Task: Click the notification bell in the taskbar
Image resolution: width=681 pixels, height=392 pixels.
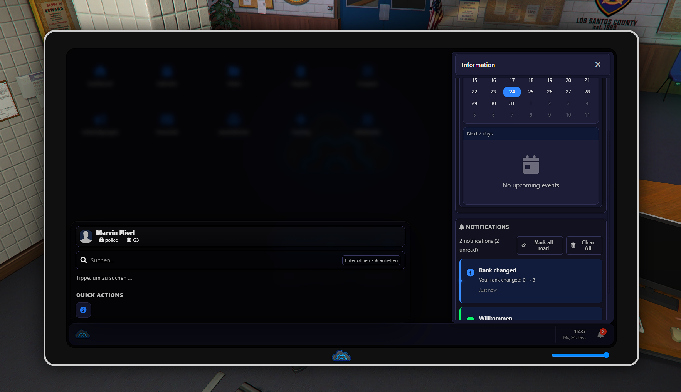Action: click(600, 334)
